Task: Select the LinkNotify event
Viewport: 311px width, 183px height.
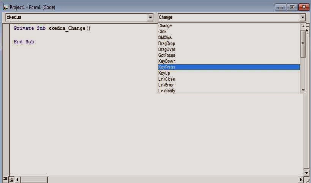Action: (x=229, y=91)
